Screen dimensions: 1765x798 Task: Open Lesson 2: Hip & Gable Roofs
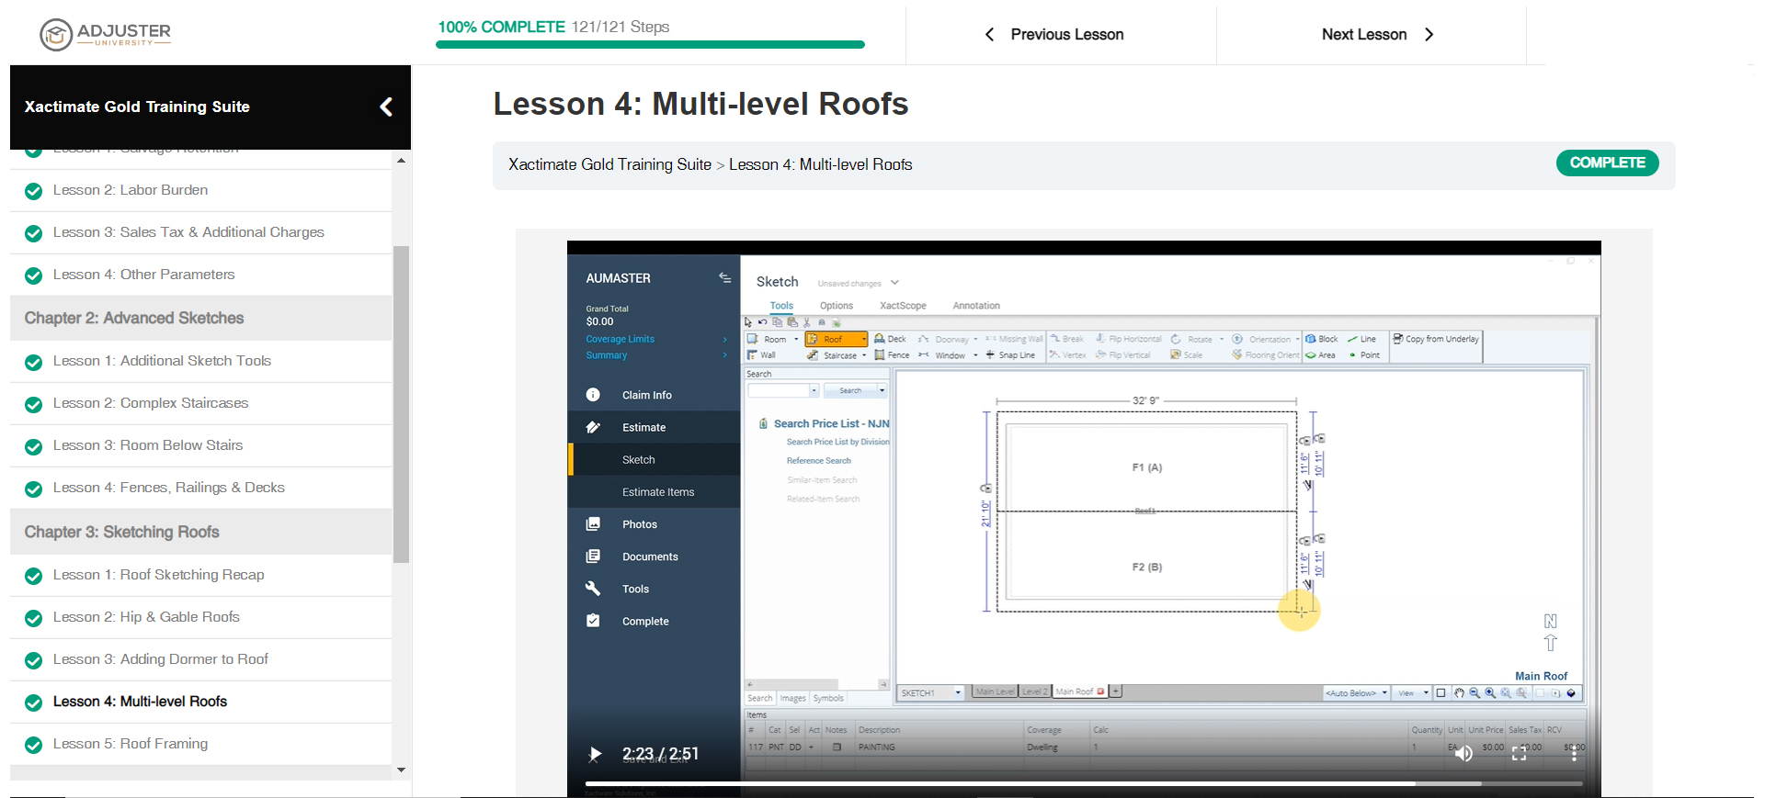pyautogui.click(x=146, y=617)
